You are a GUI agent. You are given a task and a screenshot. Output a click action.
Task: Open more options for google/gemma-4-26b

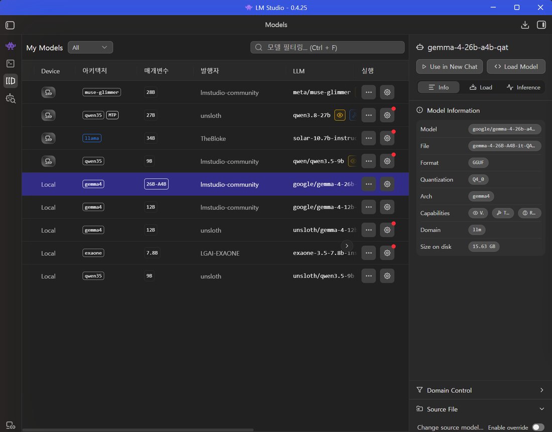369,184
